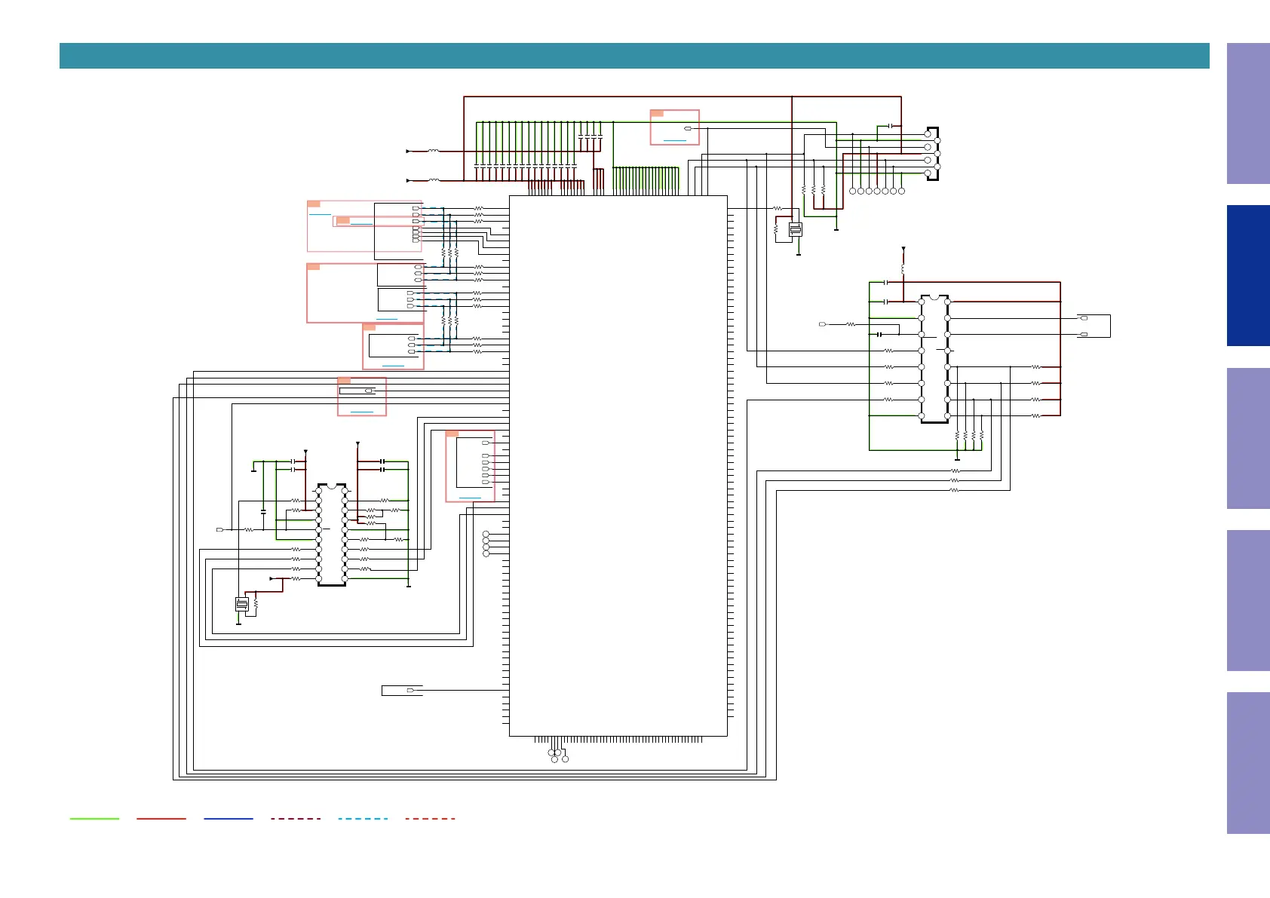Follow the blue link in the pink box left of the 5-pin connector
Viewport: 1270px width, 898px height.
point(675,140)
